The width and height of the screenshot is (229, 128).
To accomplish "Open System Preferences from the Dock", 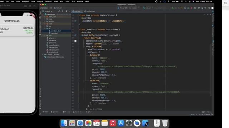I will 129,123.
